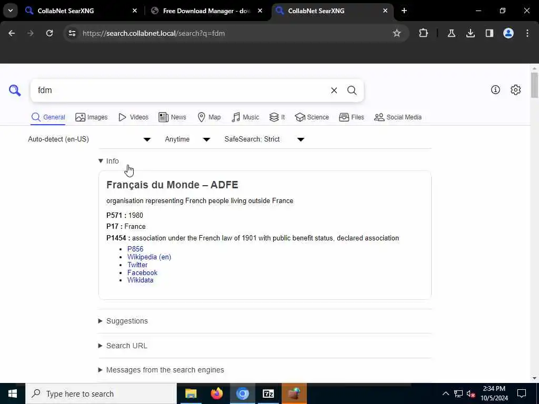This screenshot has width=539, height=404.
Task: Open Preferences gear icon
Action: [x=515, y=89]
